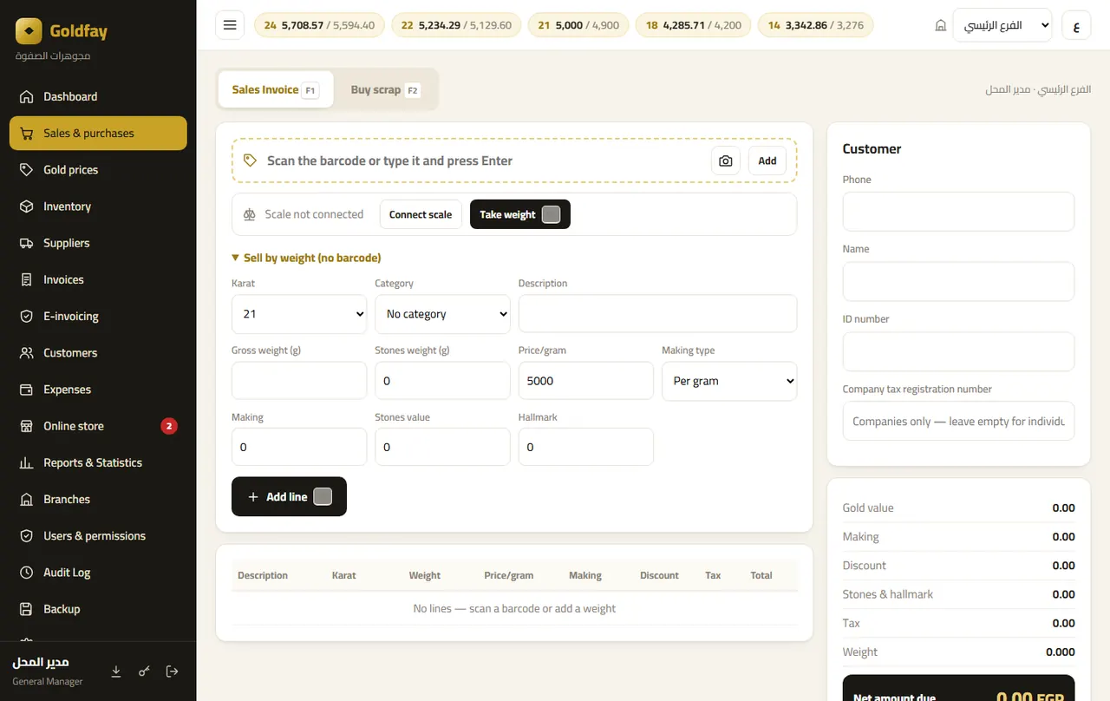The width and height of the screenshot is (1110, 701).
Task: Log out using the exit arrow icon
Action: (172, 671)
